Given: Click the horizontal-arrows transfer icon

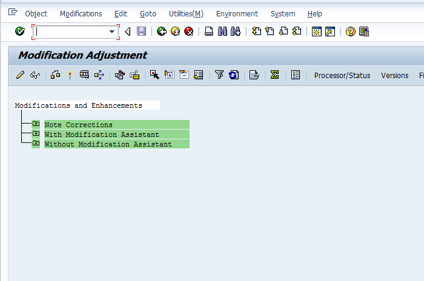Looking at the screenshot, I should (99, 74).
